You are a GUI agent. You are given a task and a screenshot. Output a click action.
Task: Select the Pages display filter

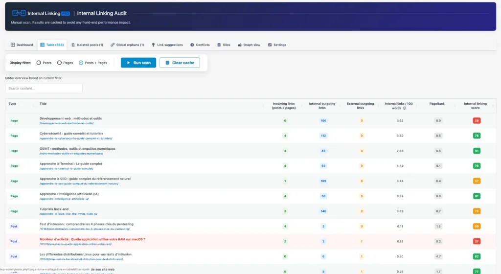coord(59,63)
